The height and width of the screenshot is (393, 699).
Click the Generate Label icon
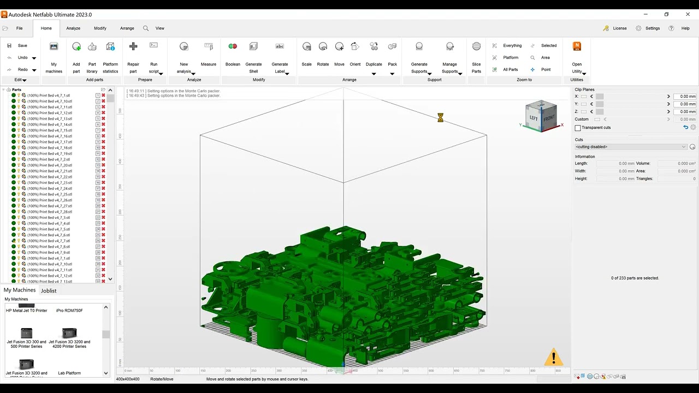tap(280, 46)
